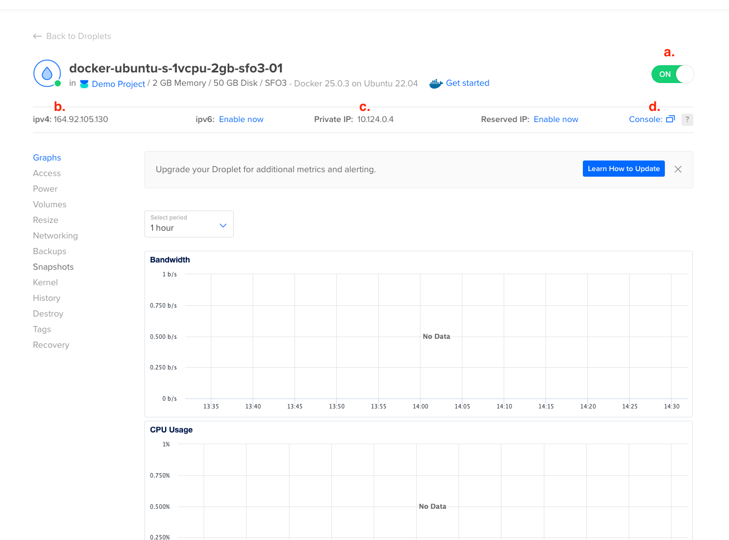Click the droplet water-drop avatar icon
Viewport: 729px width, 540px height.
tap(47, 73)
